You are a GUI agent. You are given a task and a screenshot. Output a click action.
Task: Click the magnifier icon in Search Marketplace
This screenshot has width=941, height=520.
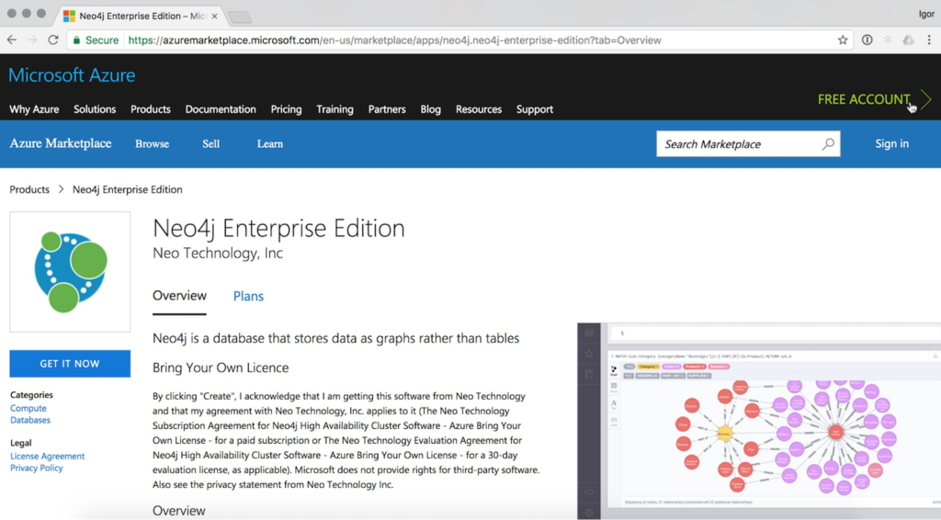828,144
